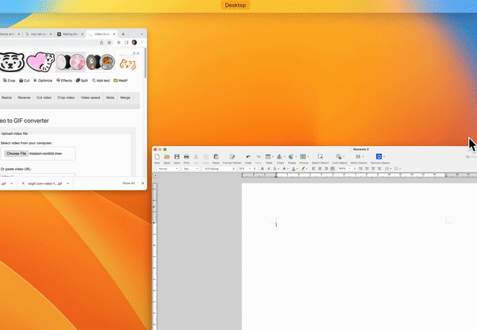This screenshot has width=477, height=330.
Task: Click the Multi Column icon
Action: pyautogui.click(x=358, y=156)
